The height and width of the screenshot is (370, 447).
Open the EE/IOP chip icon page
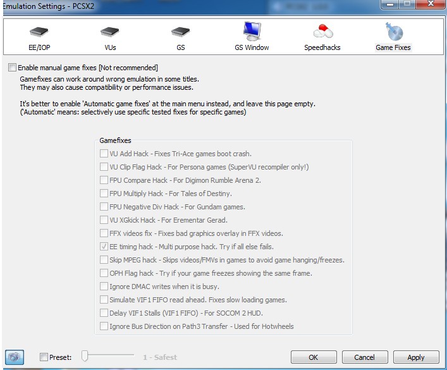click(x=39, y=32)
